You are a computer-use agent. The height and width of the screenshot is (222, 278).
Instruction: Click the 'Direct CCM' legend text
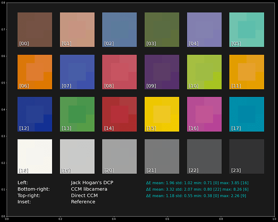tap(85, 195)
